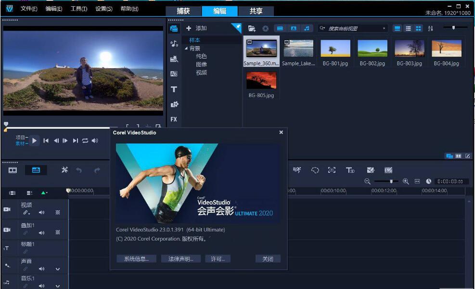This screenshot has width=475, height=289.
Task: Collapse the 背景 folder tree
Action: [x=186, y=48]
